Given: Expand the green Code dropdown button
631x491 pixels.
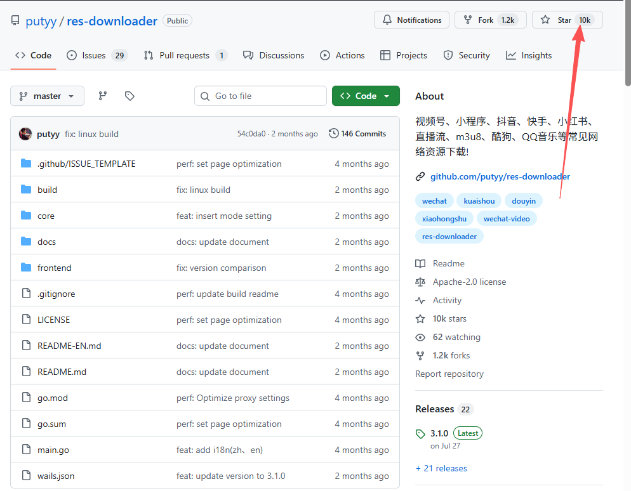Looking at the screenshot, I should coord(366,96).
